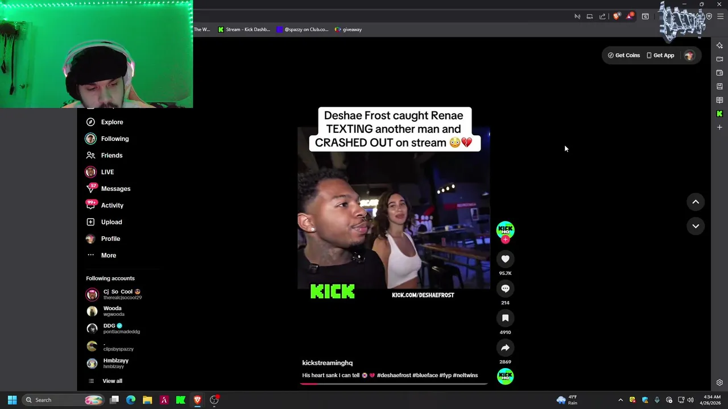This screenshot has width=728, height=409.
Task: Click the share page icon in address bar
Action: tap(602, 16)
